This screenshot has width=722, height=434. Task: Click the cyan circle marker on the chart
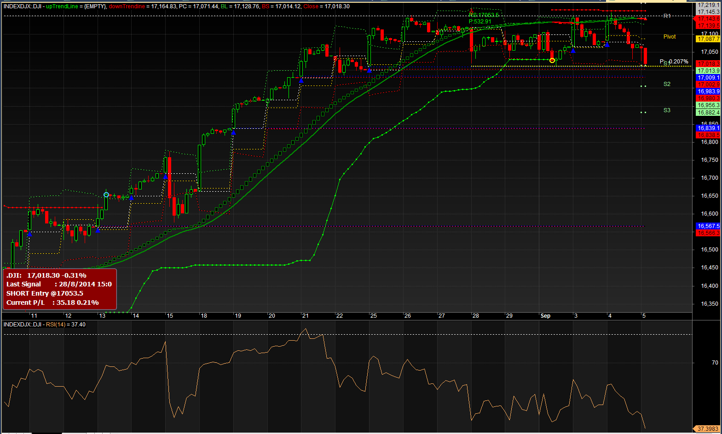point(106,195)
